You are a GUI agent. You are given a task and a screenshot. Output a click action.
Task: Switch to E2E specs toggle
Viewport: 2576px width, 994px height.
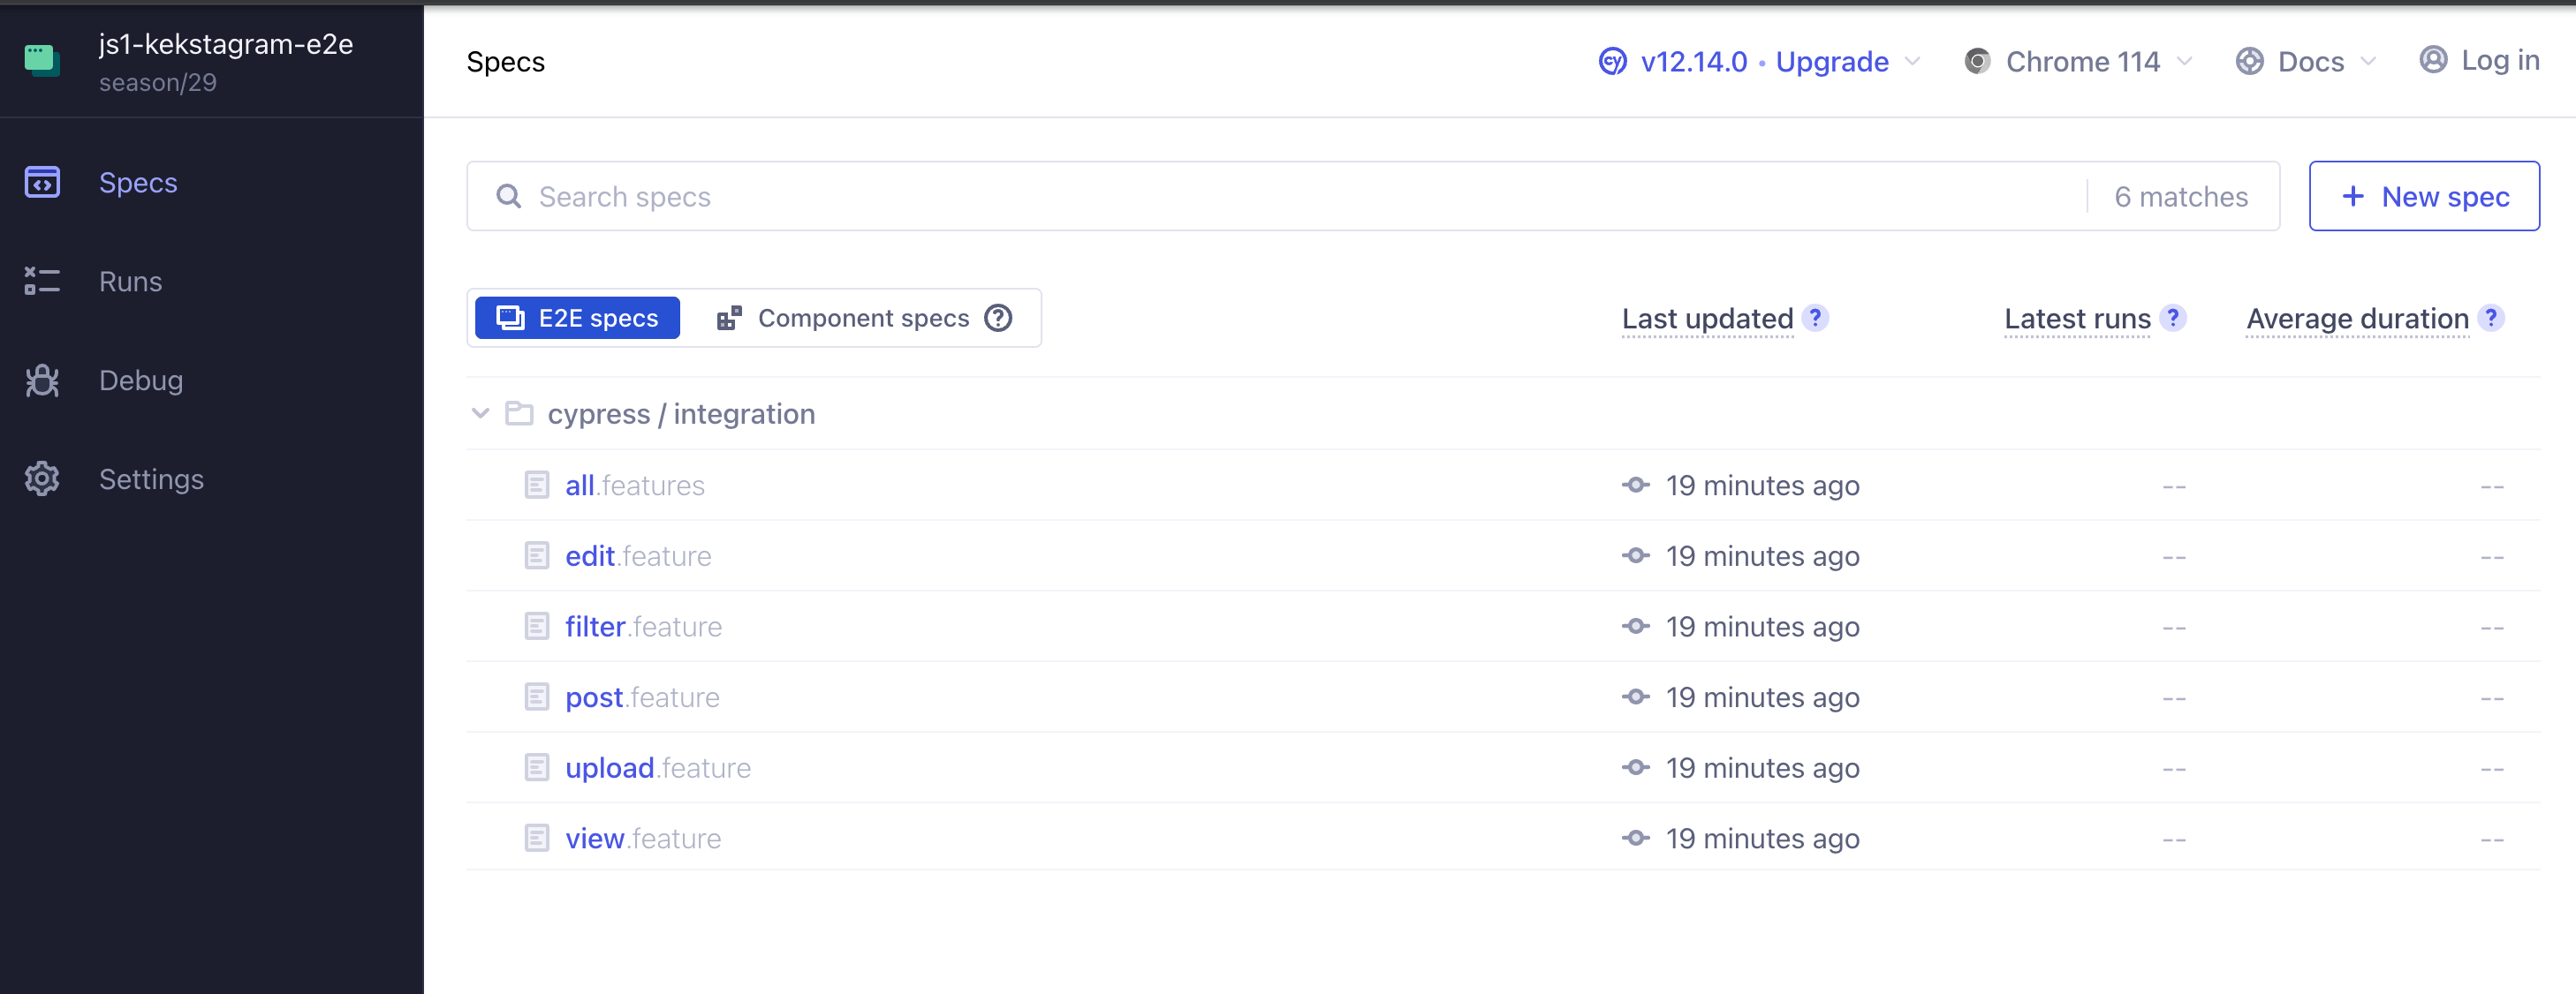[577, 319]
